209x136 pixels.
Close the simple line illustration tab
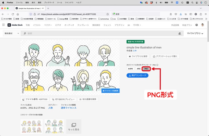(x=43, y=8)
